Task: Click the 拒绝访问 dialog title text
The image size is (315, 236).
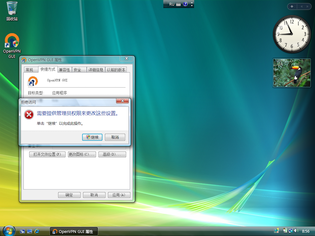Action: click(x=28, y=102)
